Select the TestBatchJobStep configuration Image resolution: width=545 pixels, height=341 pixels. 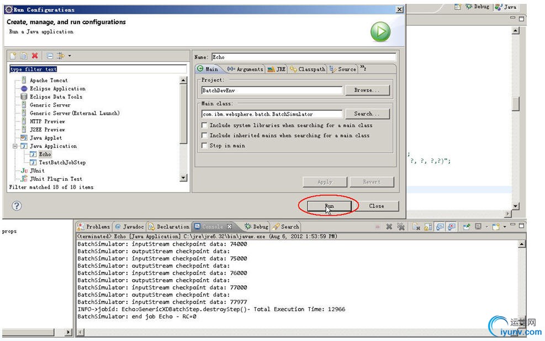[x=62, y=163]
